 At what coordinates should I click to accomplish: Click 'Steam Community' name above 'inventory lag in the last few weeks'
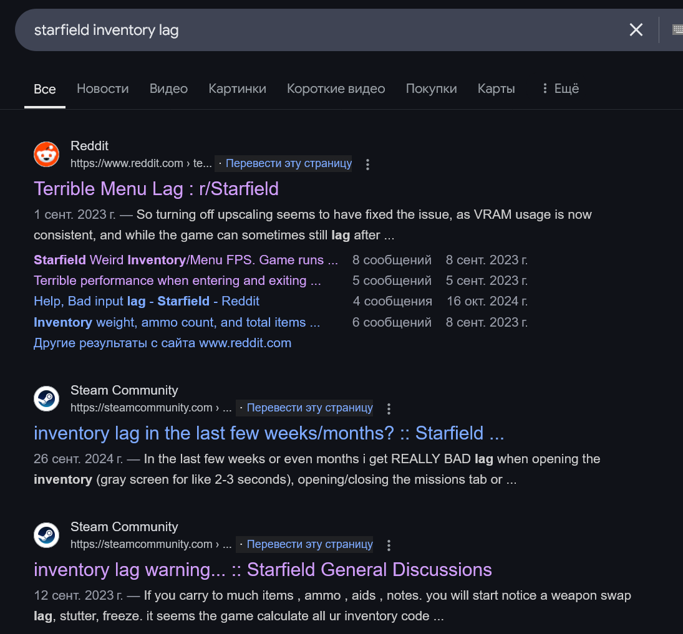click(124, 390)
